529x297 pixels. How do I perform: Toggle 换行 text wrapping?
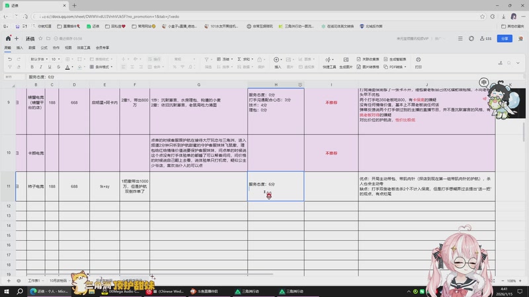(x=155, y=59)
